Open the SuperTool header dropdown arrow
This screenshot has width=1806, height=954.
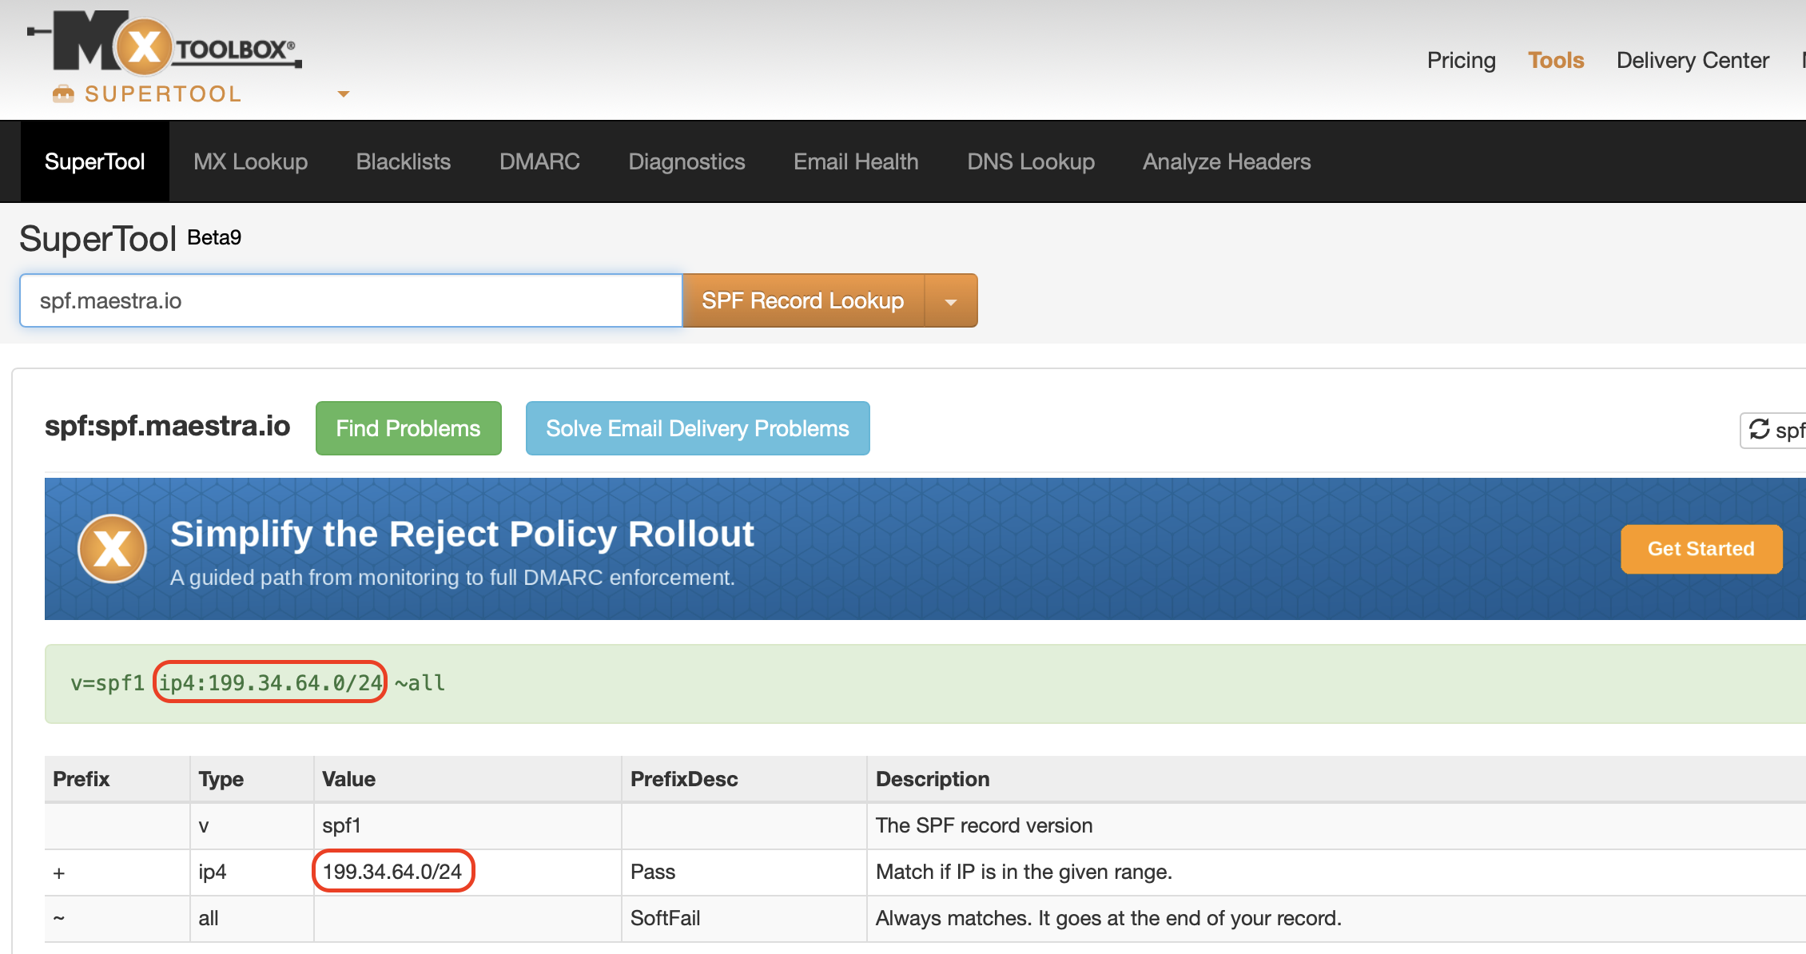(x=344, y=94)
